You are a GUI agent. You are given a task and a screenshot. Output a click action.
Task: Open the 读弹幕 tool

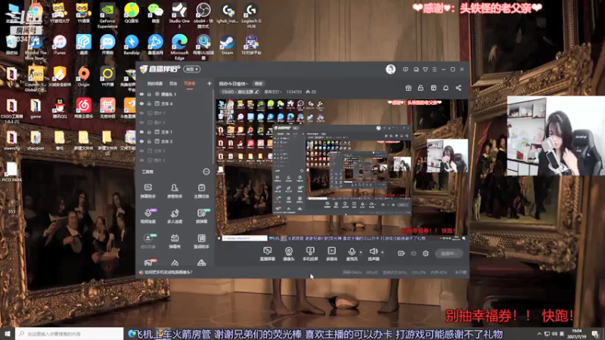(x=201, y=216)
